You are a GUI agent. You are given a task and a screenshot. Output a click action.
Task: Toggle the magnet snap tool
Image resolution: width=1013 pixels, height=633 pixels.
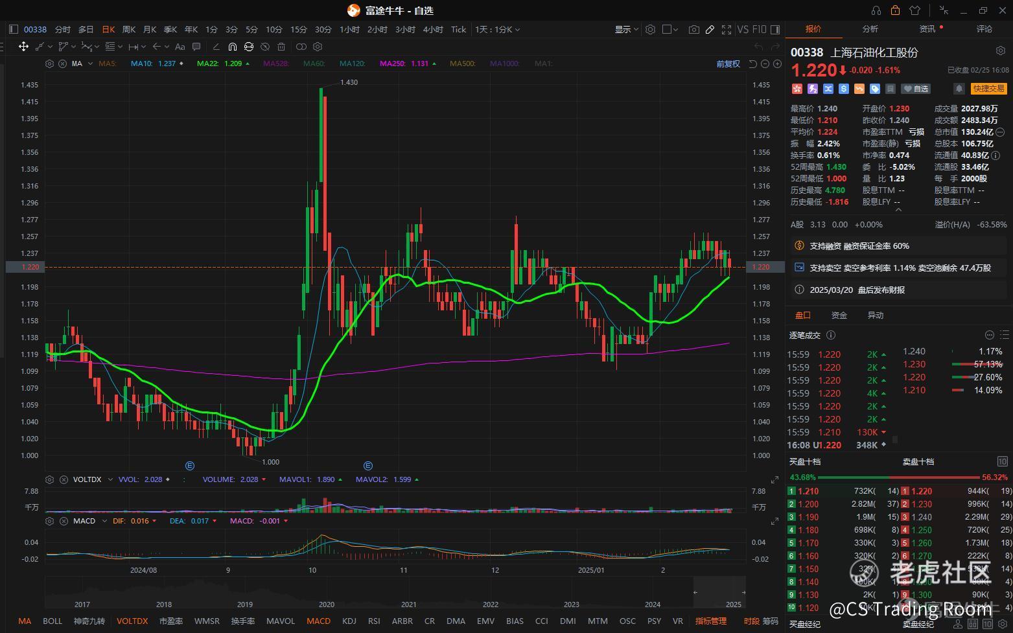233,47
